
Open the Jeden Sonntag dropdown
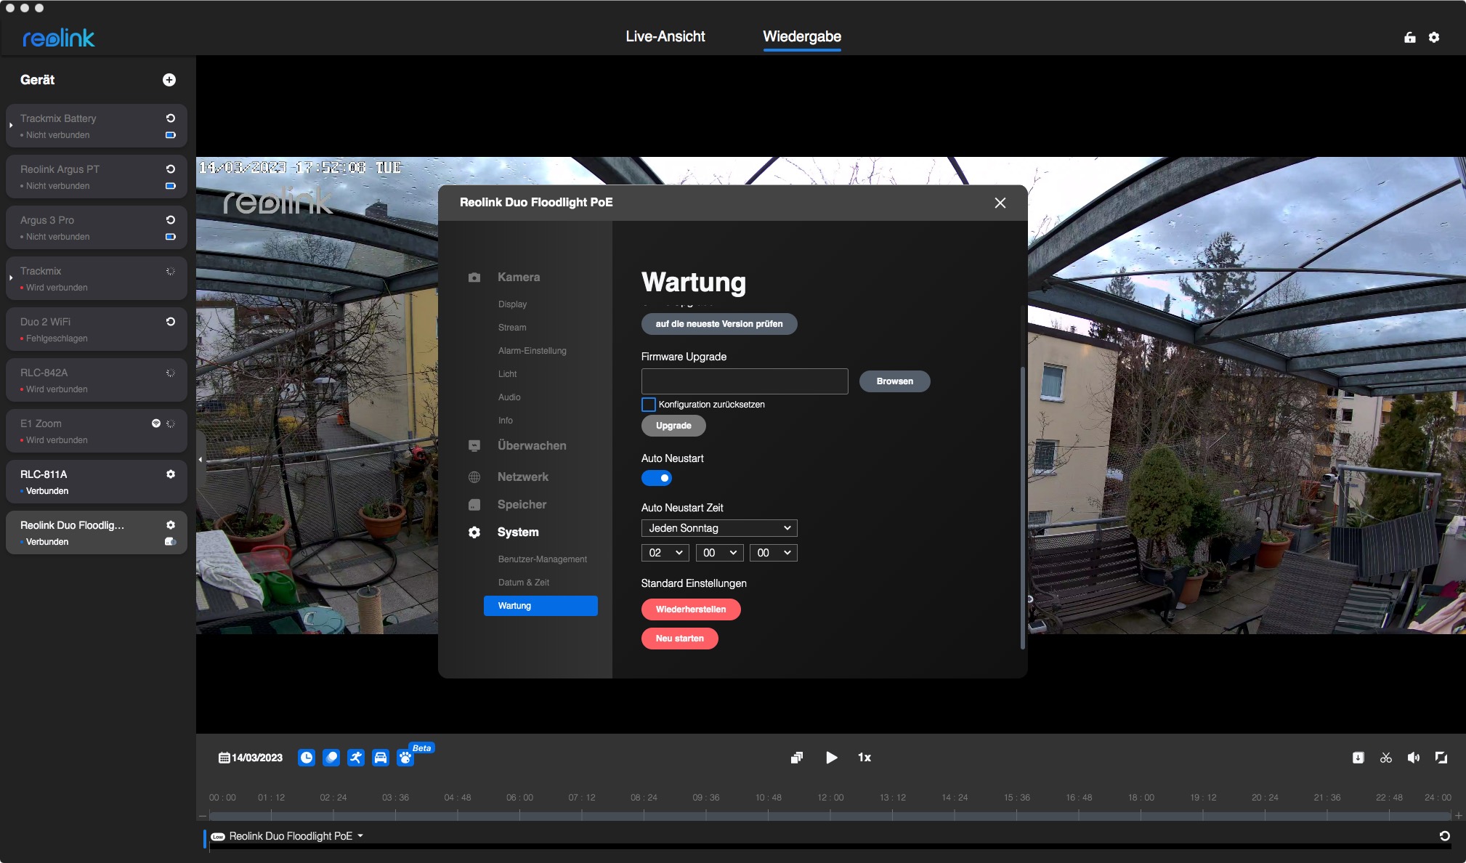719,528
